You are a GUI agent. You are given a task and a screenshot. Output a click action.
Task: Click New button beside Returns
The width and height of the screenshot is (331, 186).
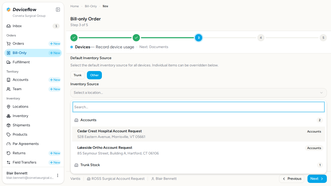tap(55, 153)
